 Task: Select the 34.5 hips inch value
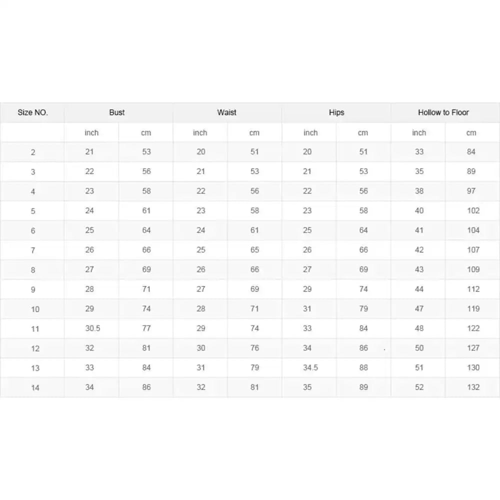pos(310,367)
